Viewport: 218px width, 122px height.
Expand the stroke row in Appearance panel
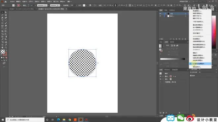click(x=163, y=76)
